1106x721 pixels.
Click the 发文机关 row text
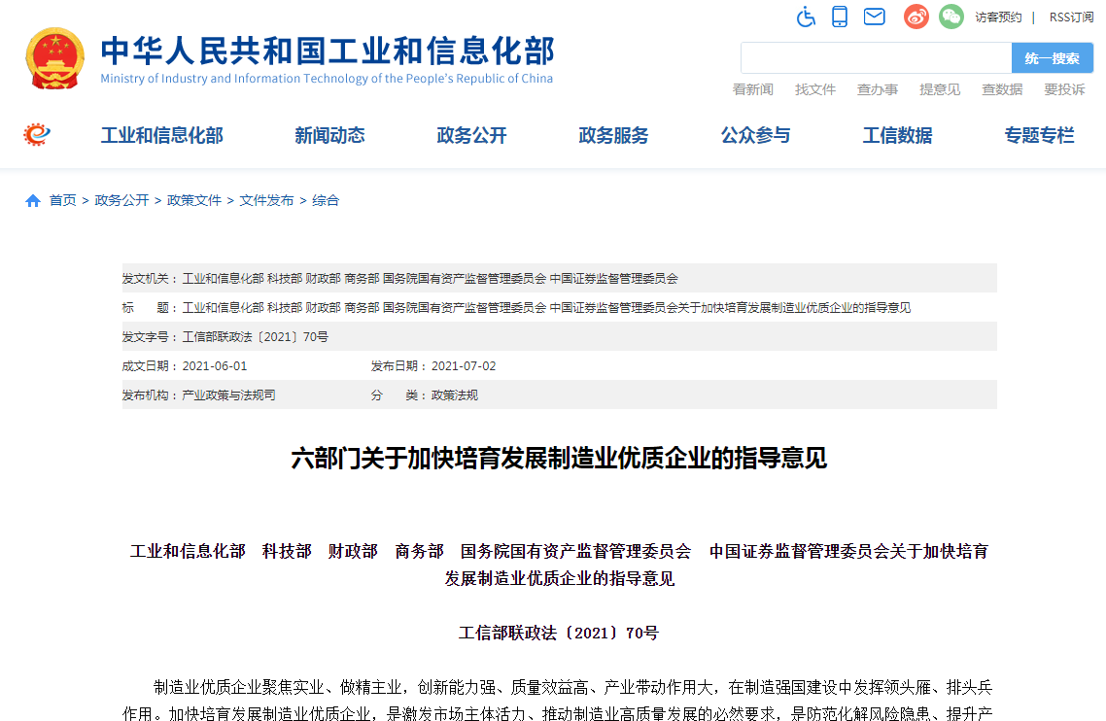(x=400, y=279)
